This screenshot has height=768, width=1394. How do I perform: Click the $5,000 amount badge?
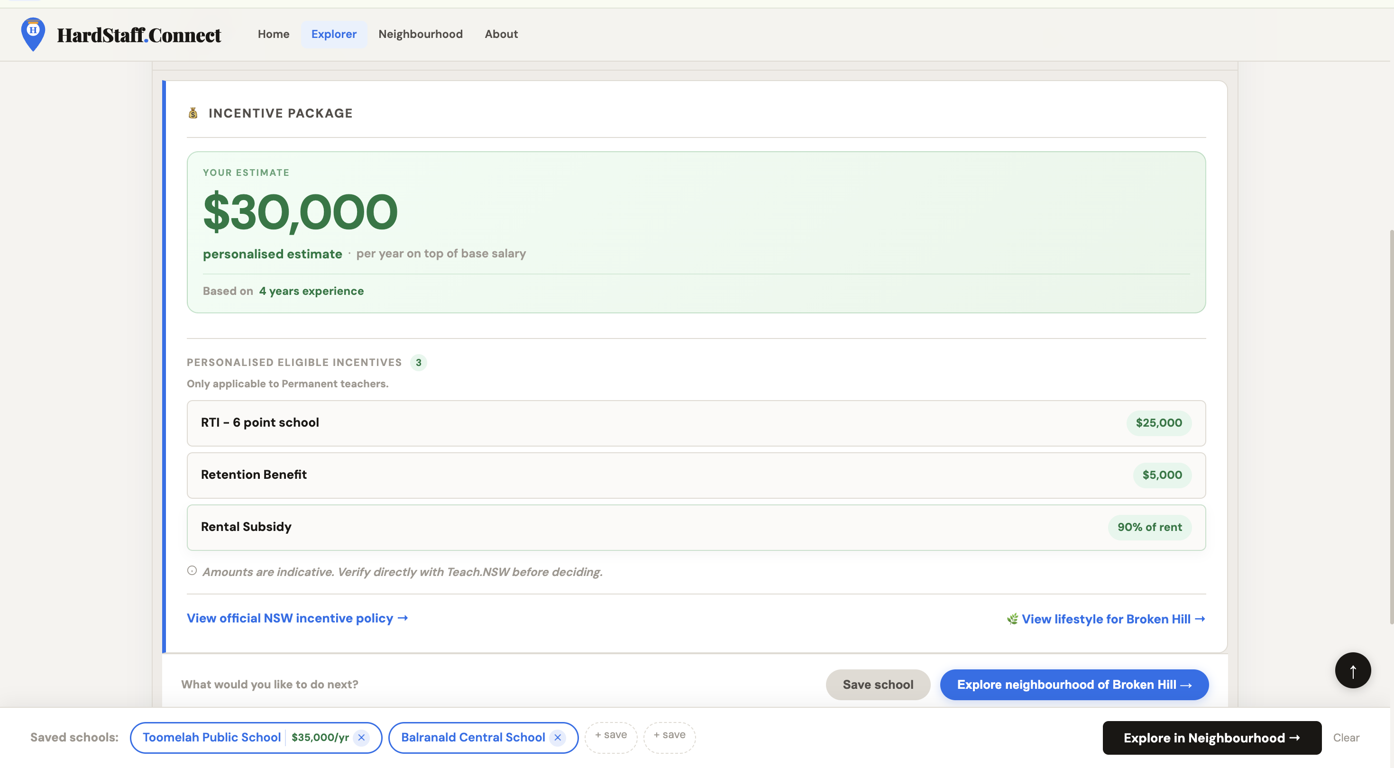tap(1162, 475)
